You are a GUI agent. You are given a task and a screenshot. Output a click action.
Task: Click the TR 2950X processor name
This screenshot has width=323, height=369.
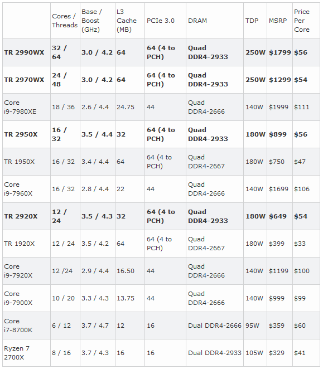point(21,134)
